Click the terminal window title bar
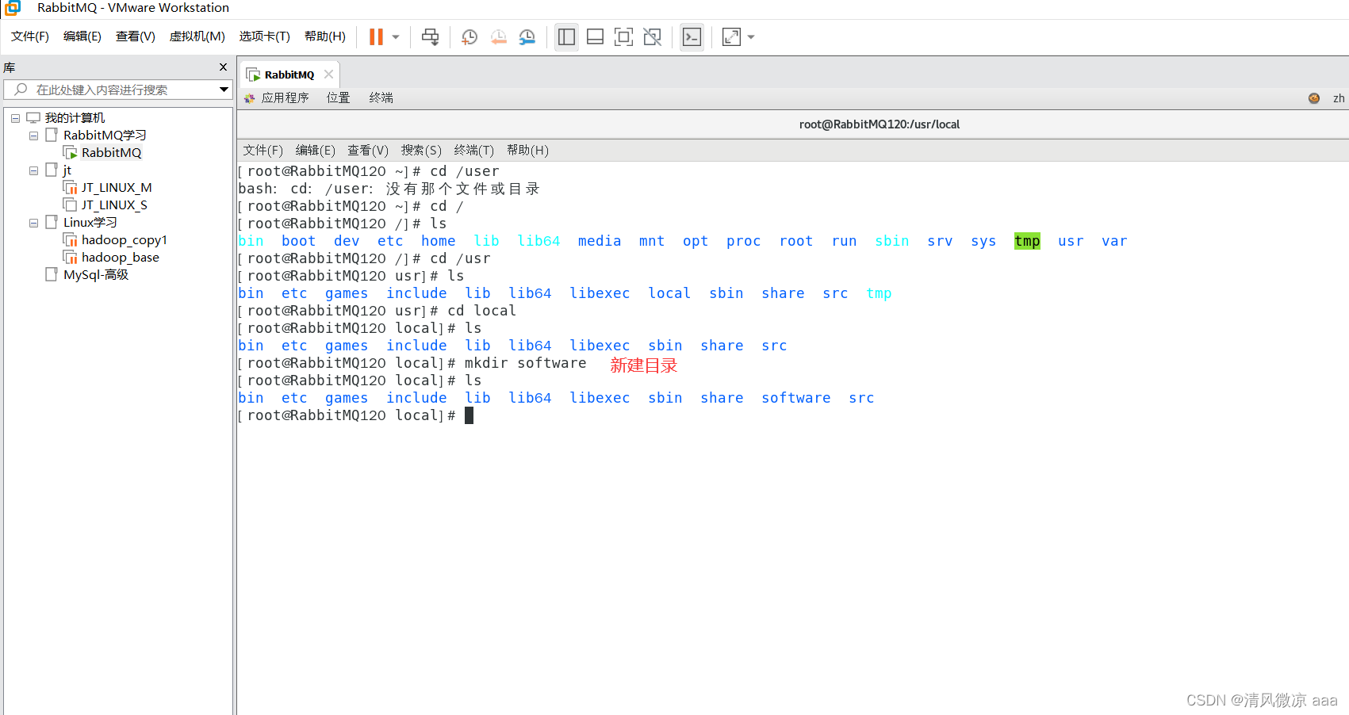This screenshot has width=1349, height=715. [x=793, y=124]
